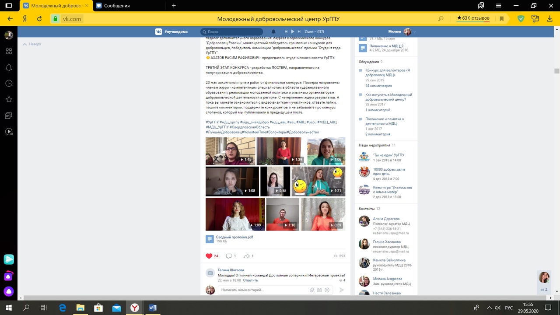Image resolution: width=560 pixels, height=315 pixels.
Task: Click the browser reload button
Action: (39, 19)
